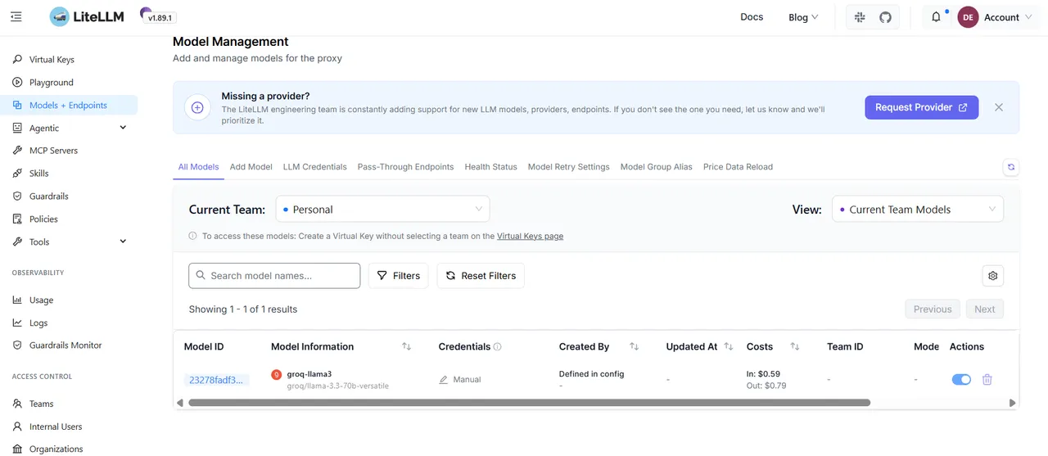
Task: Sort by the Costs column
Action: pos(795,347)
